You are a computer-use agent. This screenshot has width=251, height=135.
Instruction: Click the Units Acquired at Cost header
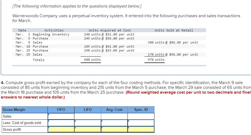click(x=110, y=30)
